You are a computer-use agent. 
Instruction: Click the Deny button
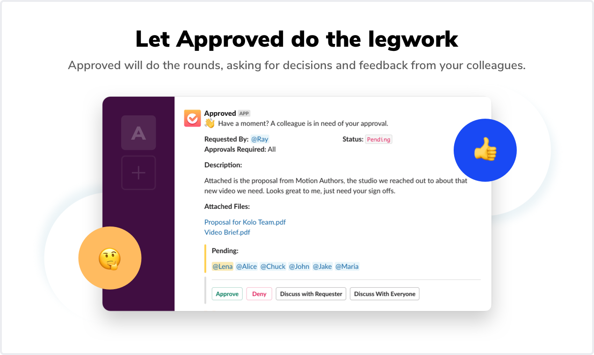point(259,294)
